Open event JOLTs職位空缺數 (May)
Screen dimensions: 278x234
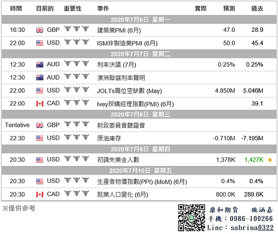click(129, 91)
